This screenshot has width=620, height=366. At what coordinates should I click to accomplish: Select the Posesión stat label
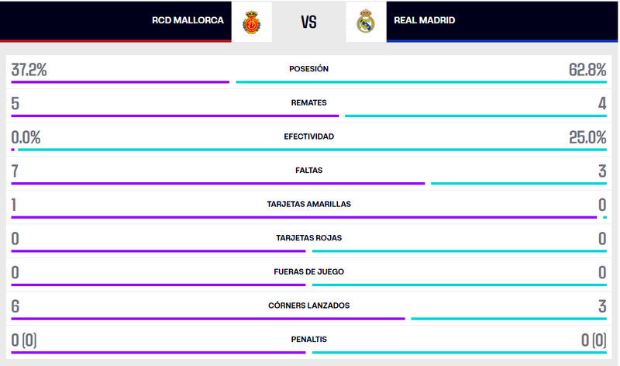[x=308, y=69]
